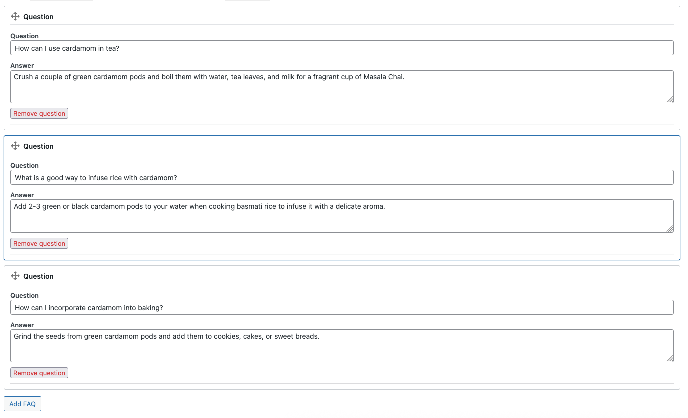This screenshot has width=688, height=418.
Task: Click the baking question input field
Action: (342, 307)
